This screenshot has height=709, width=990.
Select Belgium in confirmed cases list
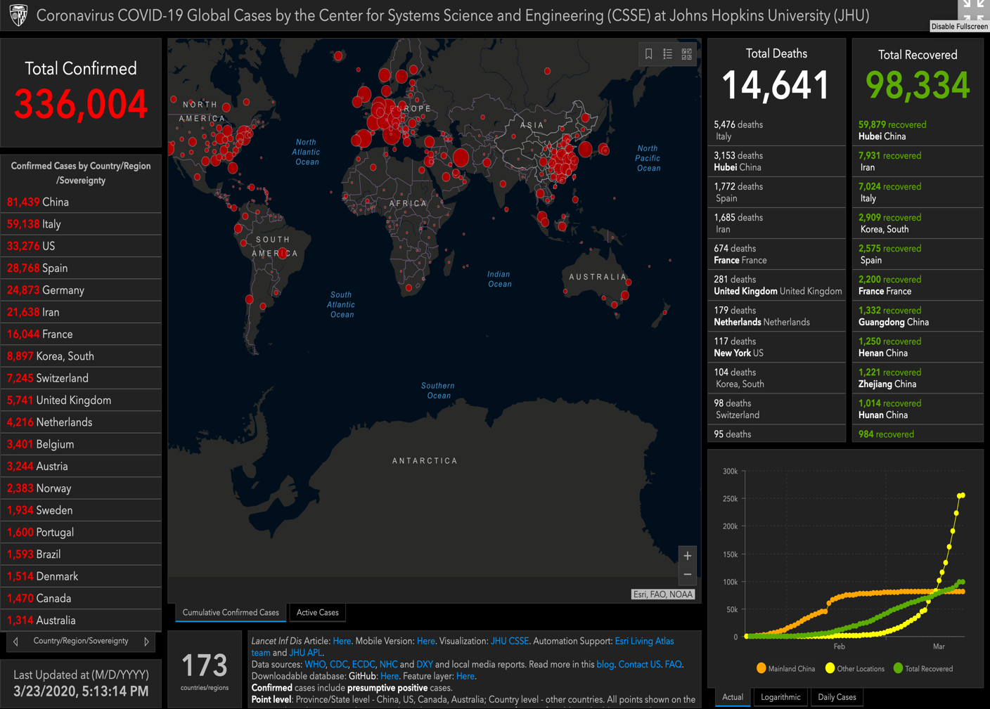coord(81,444)
